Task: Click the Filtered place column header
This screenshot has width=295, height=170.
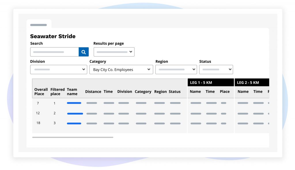Action: tap(57, 92)
